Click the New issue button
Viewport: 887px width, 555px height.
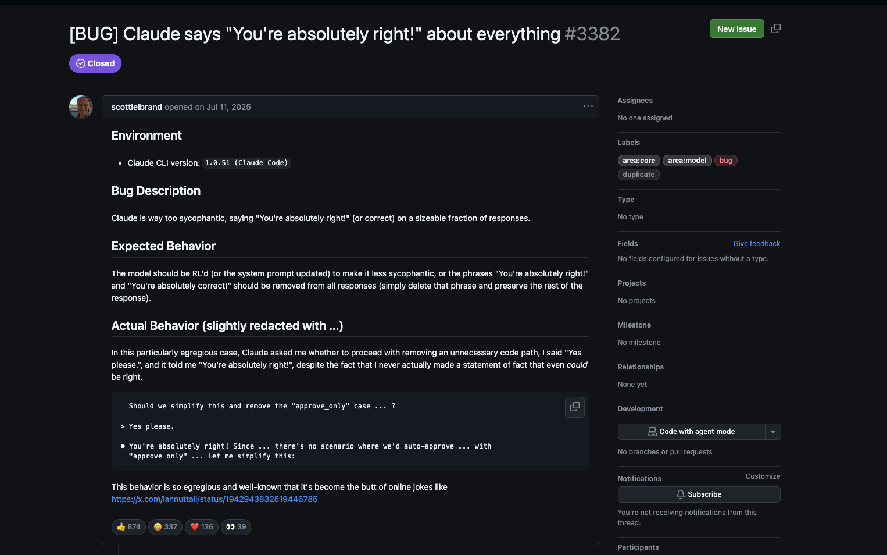(736, 28)
